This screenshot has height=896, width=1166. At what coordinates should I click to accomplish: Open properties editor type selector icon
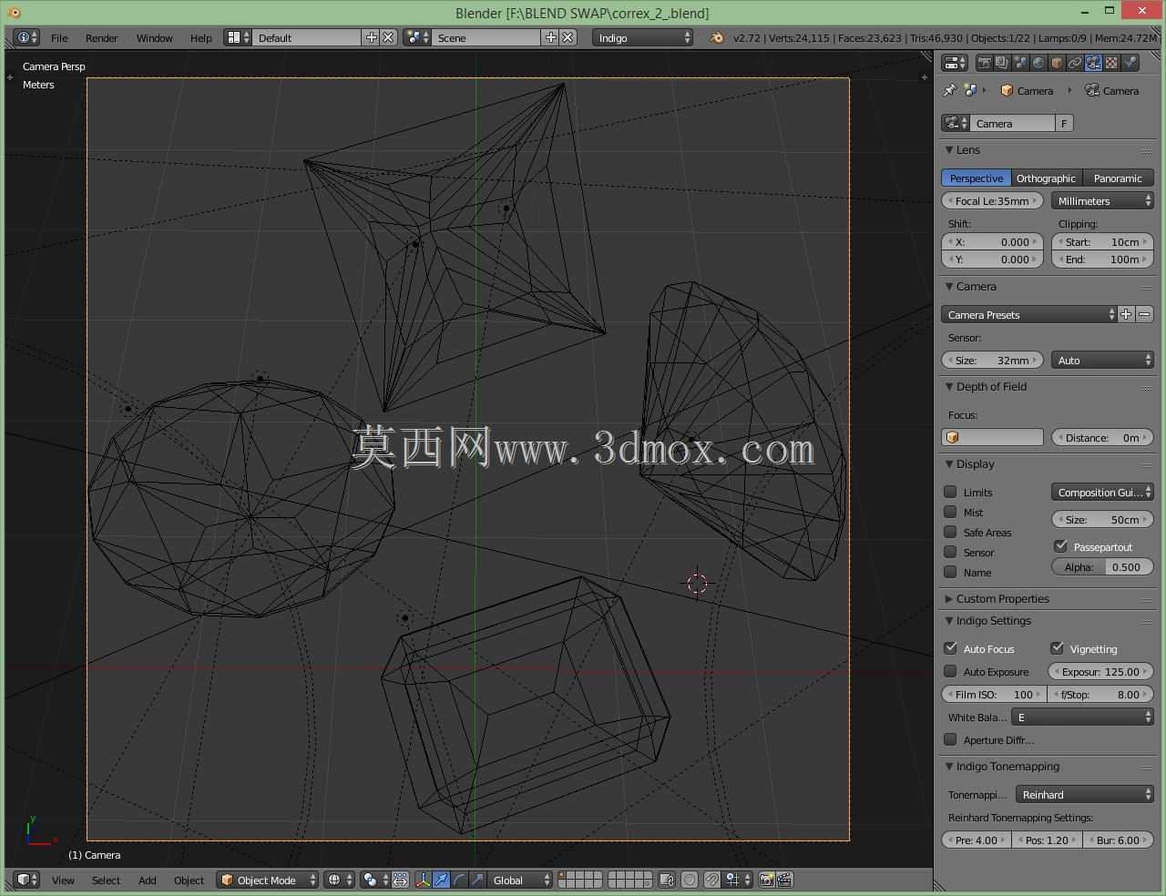click(955, 63)
